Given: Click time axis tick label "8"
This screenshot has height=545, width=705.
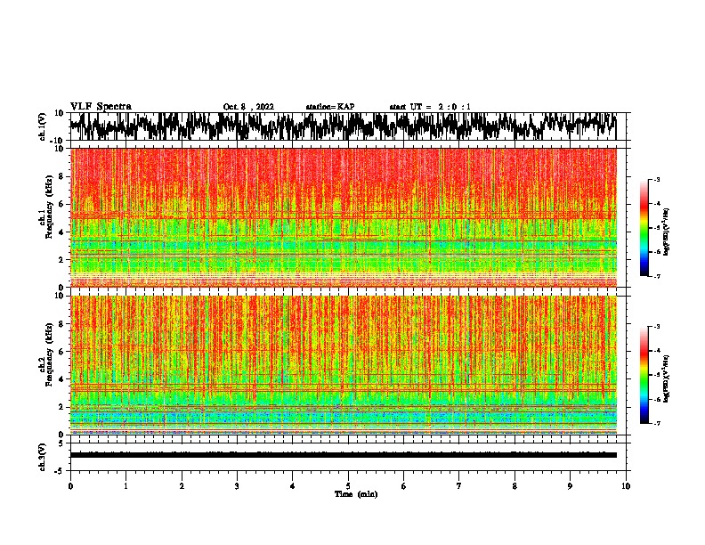Looking at the screenshot, I should point(515,486).
